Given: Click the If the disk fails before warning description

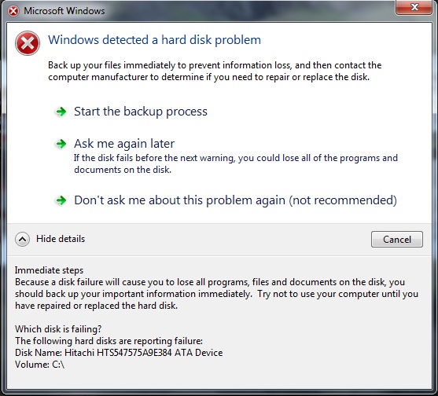Looking at the screenshot, I should [x=236, y=163].
